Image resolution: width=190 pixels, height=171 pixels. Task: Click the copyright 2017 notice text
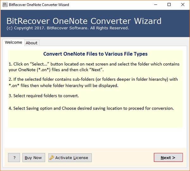point(67,28)
